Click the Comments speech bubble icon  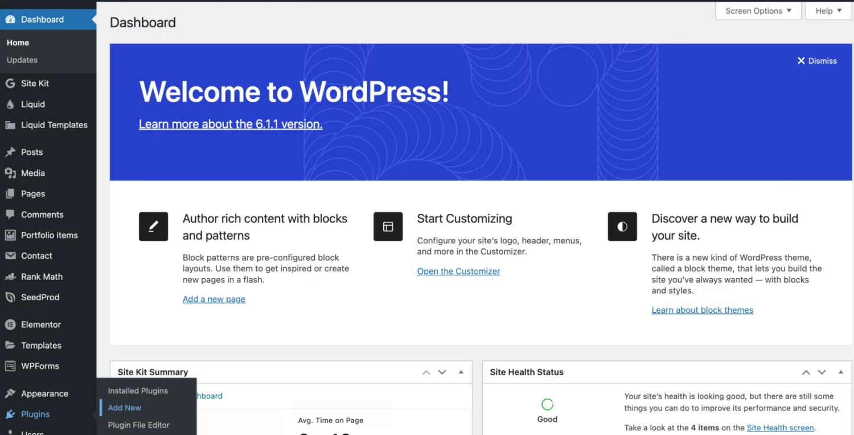click(x=10, y=214)
